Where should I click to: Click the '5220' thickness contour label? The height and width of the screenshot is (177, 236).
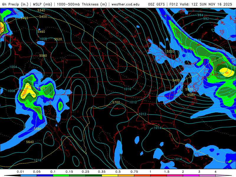[x=171, y=51]
